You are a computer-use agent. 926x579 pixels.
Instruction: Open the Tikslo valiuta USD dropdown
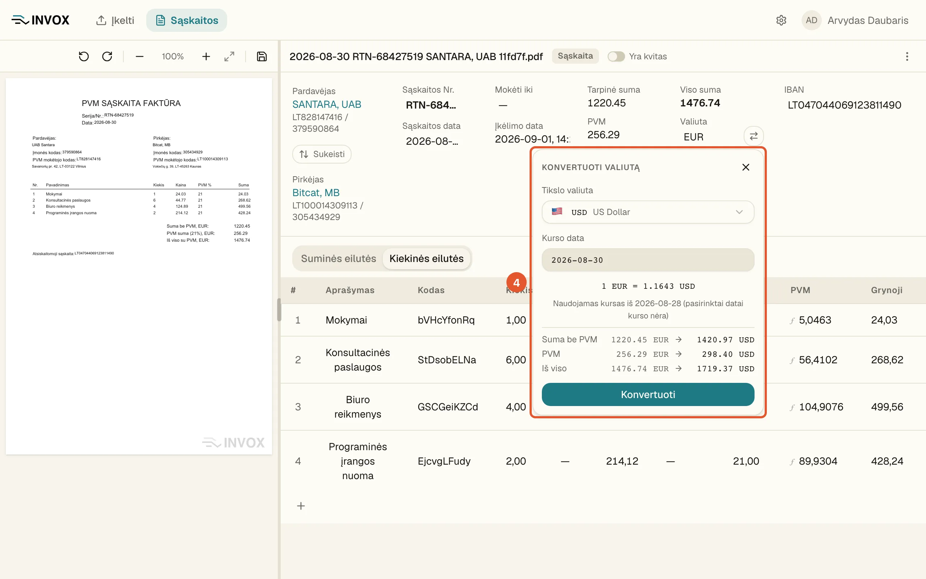tap(648, 212)
